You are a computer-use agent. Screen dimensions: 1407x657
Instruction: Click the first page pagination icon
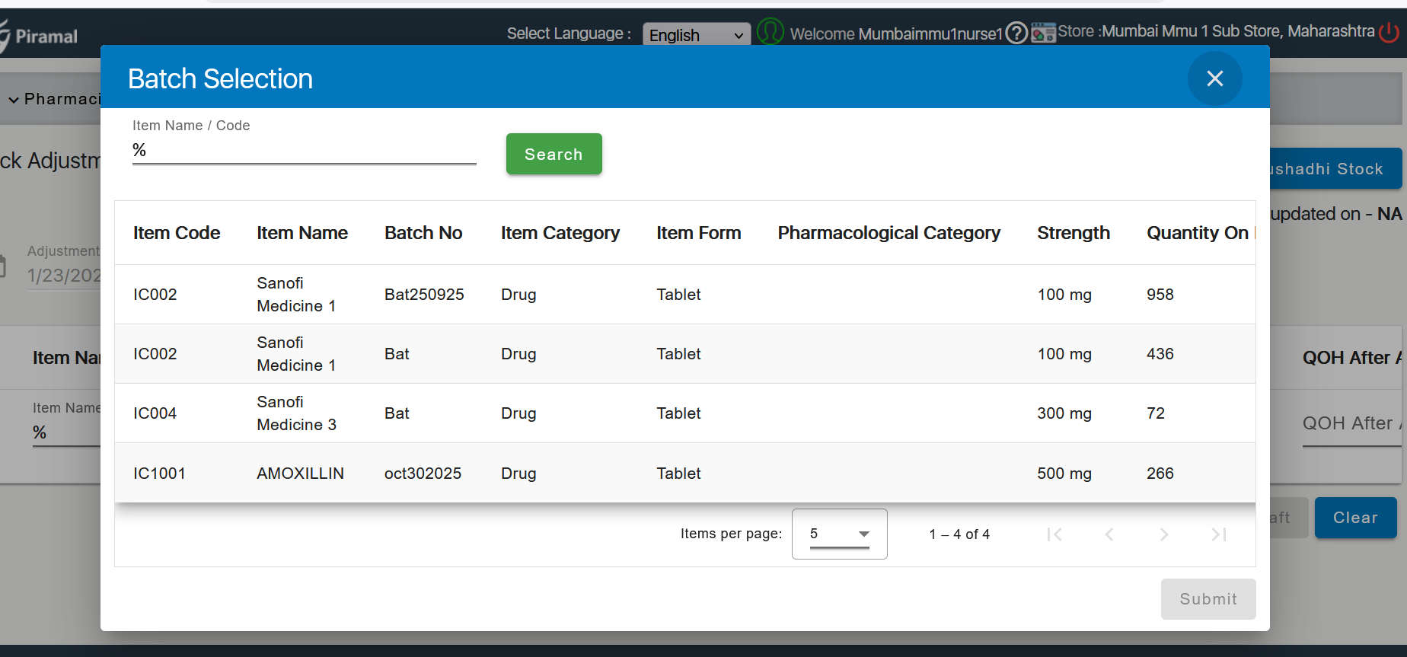pyautogui.click(x=1054, y=534)
